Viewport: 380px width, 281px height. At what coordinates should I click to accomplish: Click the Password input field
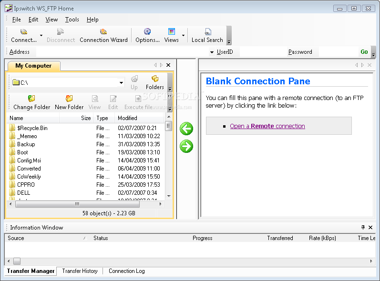point(338,52)
